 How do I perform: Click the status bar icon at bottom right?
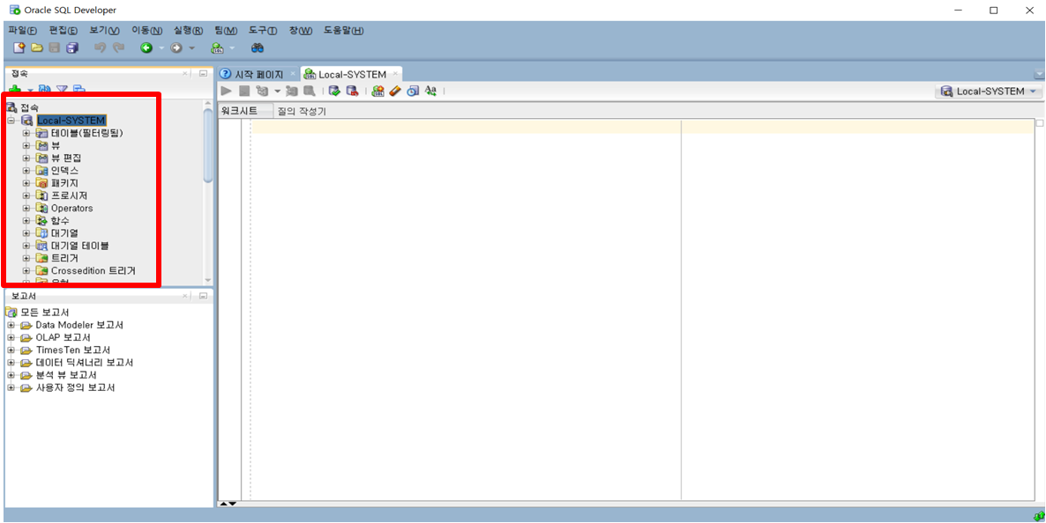[1038, 516]
